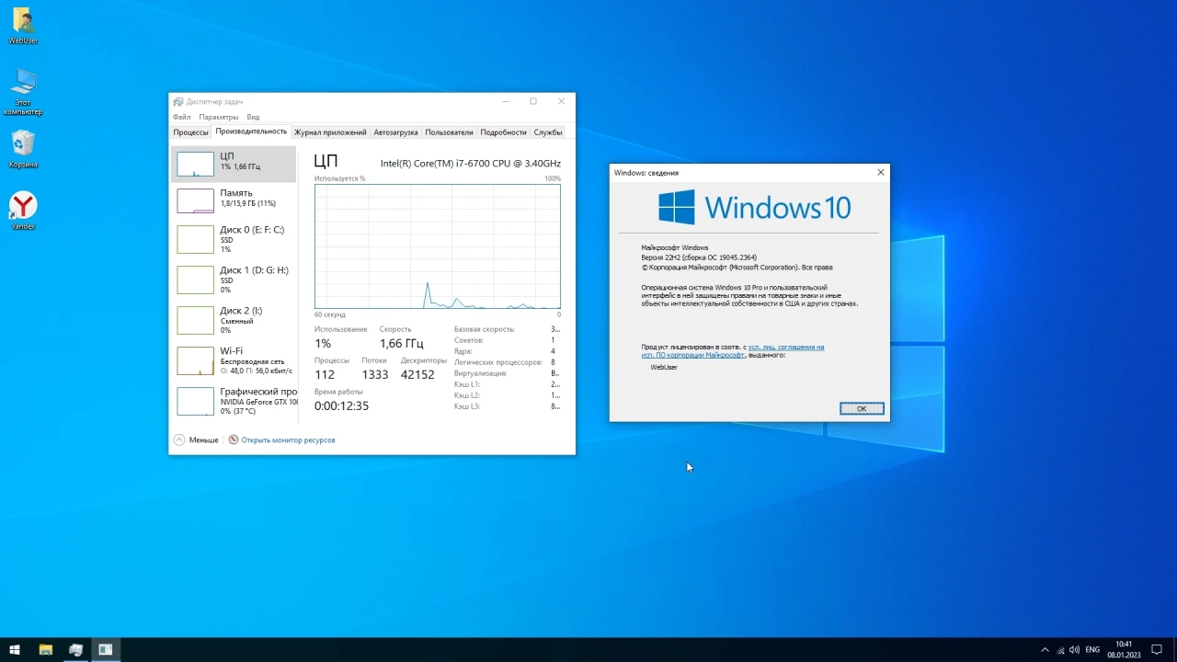Viewport: 1177px width, 662px height.
Task: Click the Потоки count 1333
Action: [x=375, y=374]
